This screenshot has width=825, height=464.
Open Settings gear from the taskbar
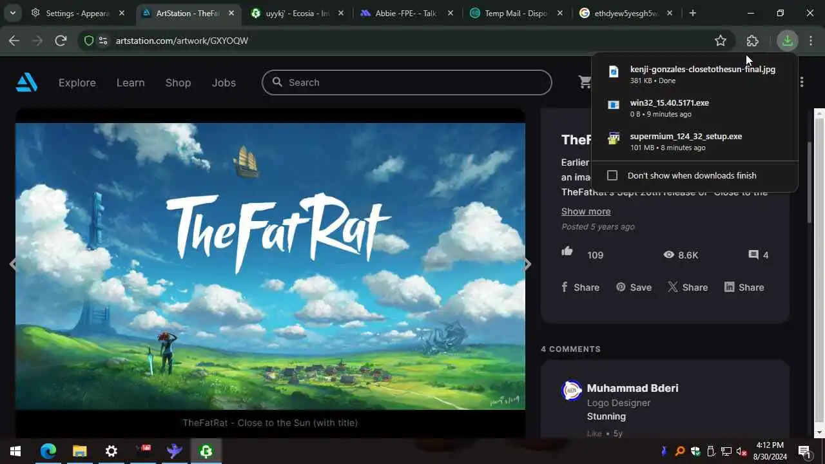tap(112, 451)
